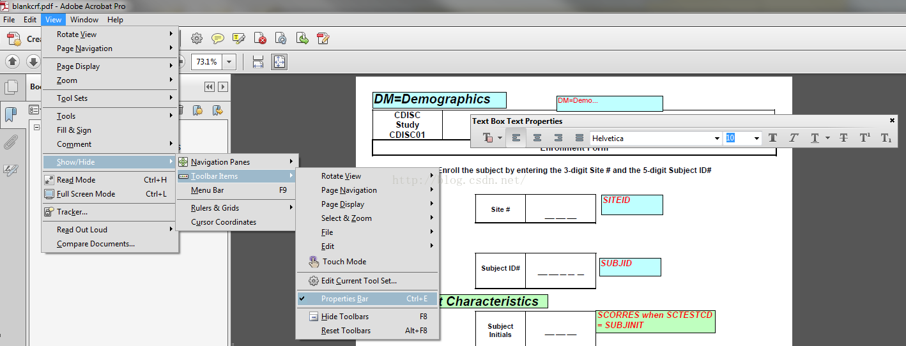Viewport: 906px width, 346px height.
Task: Apply italic in Text Box Properties
Action: click(x=794, y=138)
